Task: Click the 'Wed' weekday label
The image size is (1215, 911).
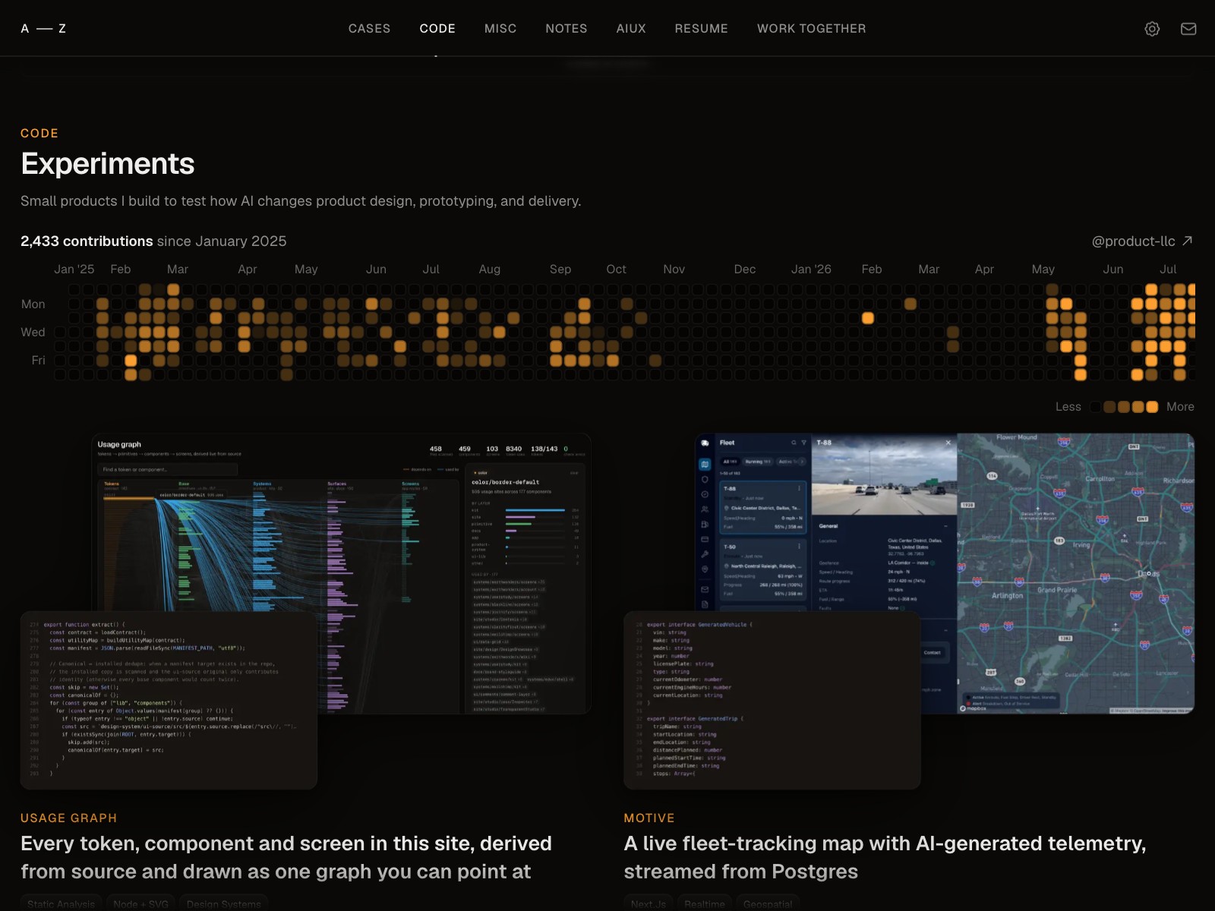Action: coord(33,332)
